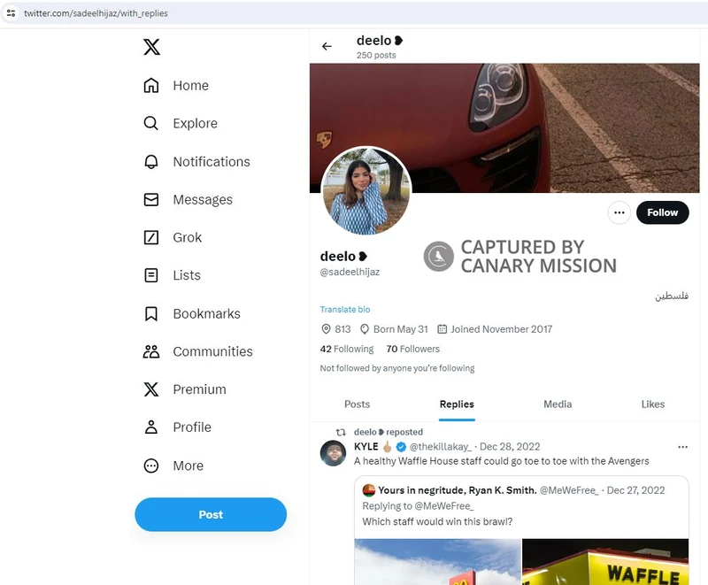Open the Explore search icon
The width and height of the screenshot is (708, 585).
tap(151, 124)
